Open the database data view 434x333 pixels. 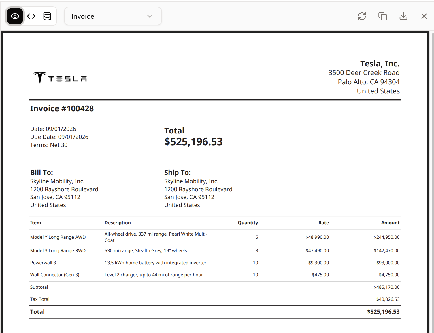click(x=47, y=16)
